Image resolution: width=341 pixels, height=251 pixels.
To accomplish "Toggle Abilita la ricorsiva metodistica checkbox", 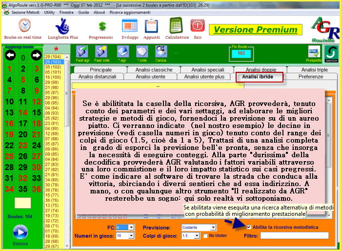I will (x=249, y=227).
